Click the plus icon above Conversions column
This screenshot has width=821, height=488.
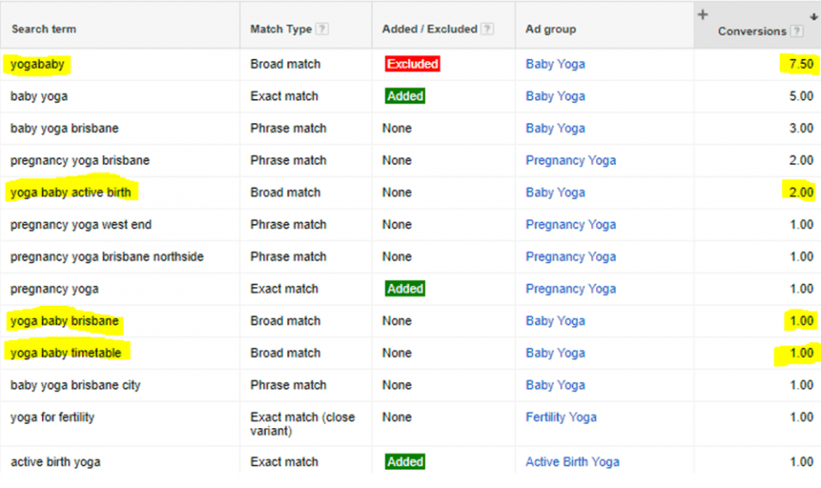coord(703,15)
